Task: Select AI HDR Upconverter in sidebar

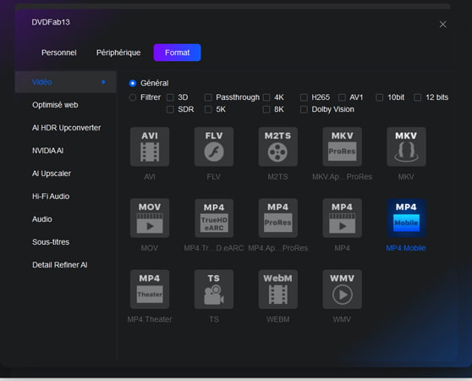Action: 67,128
